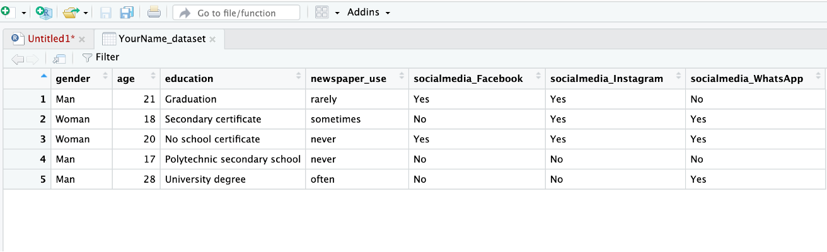
Task: Click the Filter button
Action: coord(101,57)
